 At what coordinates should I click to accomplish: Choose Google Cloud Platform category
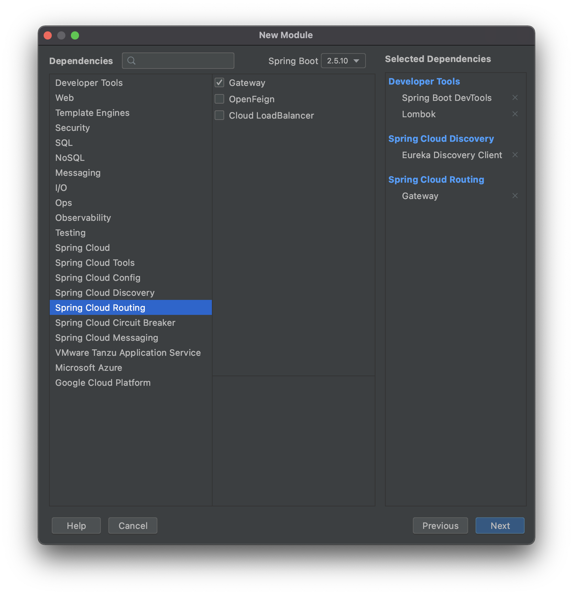coord(131,383)
